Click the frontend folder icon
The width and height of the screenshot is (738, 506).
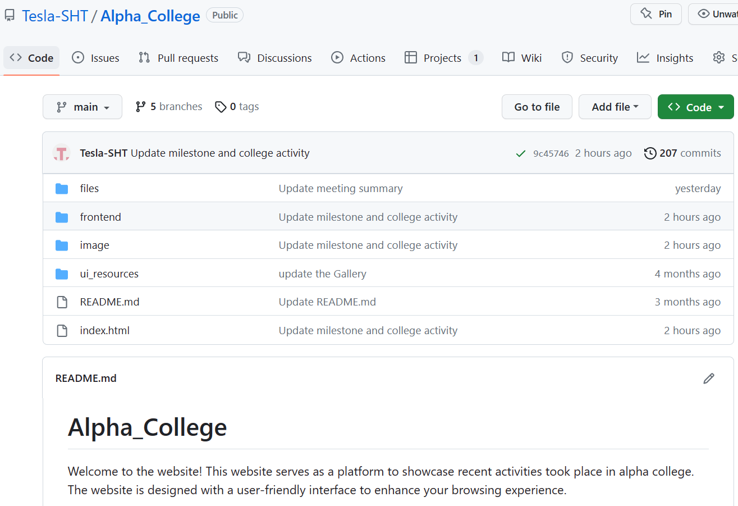tap(62, 217)
